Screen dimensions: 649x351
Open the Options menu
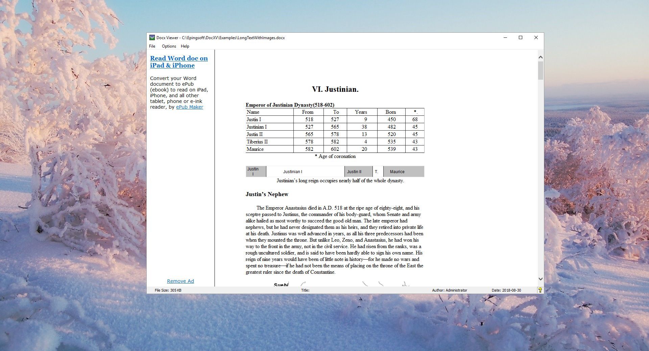click(169, 46)
